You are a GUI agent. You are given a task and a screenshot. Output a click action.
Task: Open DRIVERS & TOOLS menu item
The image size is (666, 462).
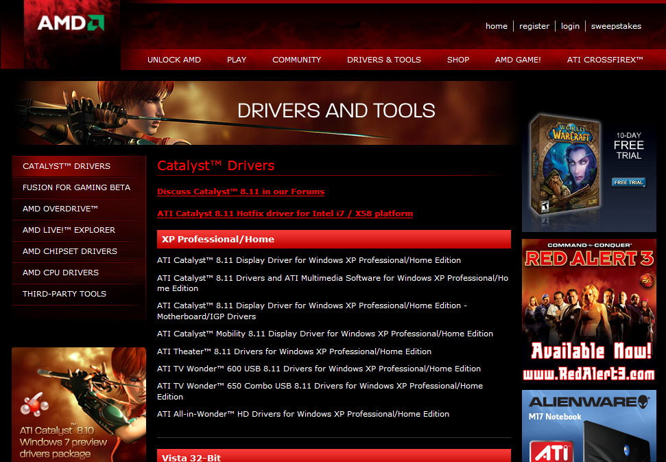384,60
